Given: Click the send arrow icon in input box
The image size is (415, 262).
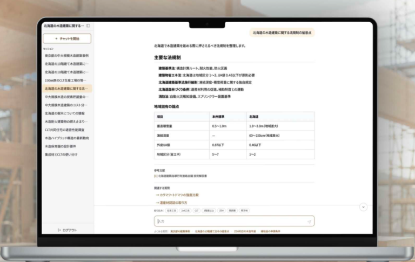Looking at the screenshot, I should point(309,221).
